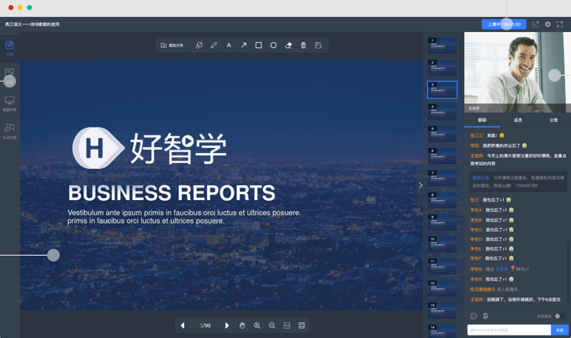The width and height of the screenshot is (571, 338).
Task: Click the trash clear-all icon
Action: [304, 45]
